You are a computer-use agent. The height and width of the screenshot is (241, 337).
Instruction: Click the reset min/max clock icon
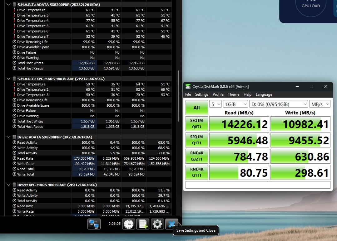[x=128, y=224]
